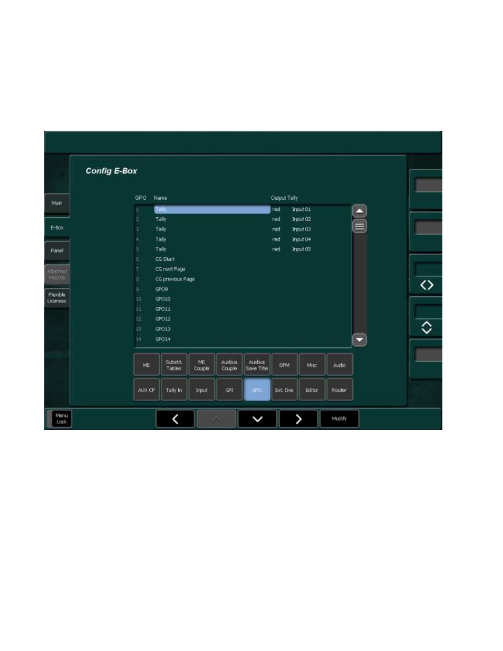Select the CG previous Page row
Screen dimensions: 503x651
243,279
